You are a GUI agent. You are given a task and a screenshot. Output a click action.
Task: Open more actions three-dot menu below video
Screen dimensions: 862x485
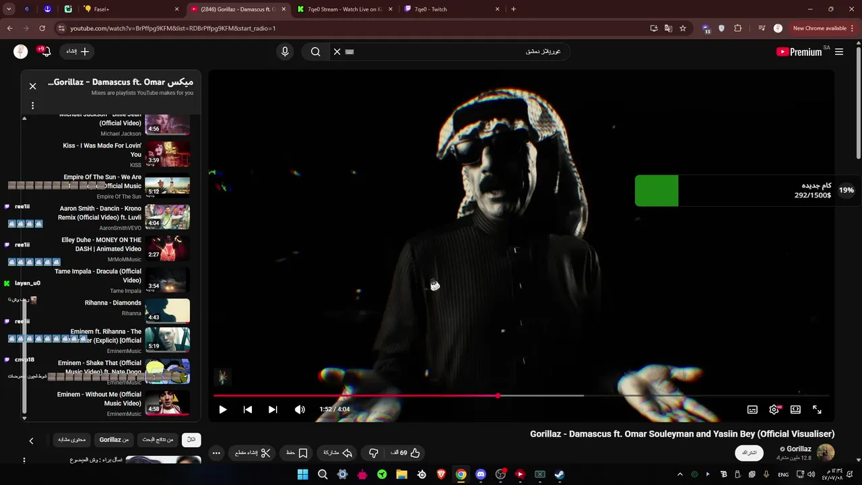click(x=216, y=453)
